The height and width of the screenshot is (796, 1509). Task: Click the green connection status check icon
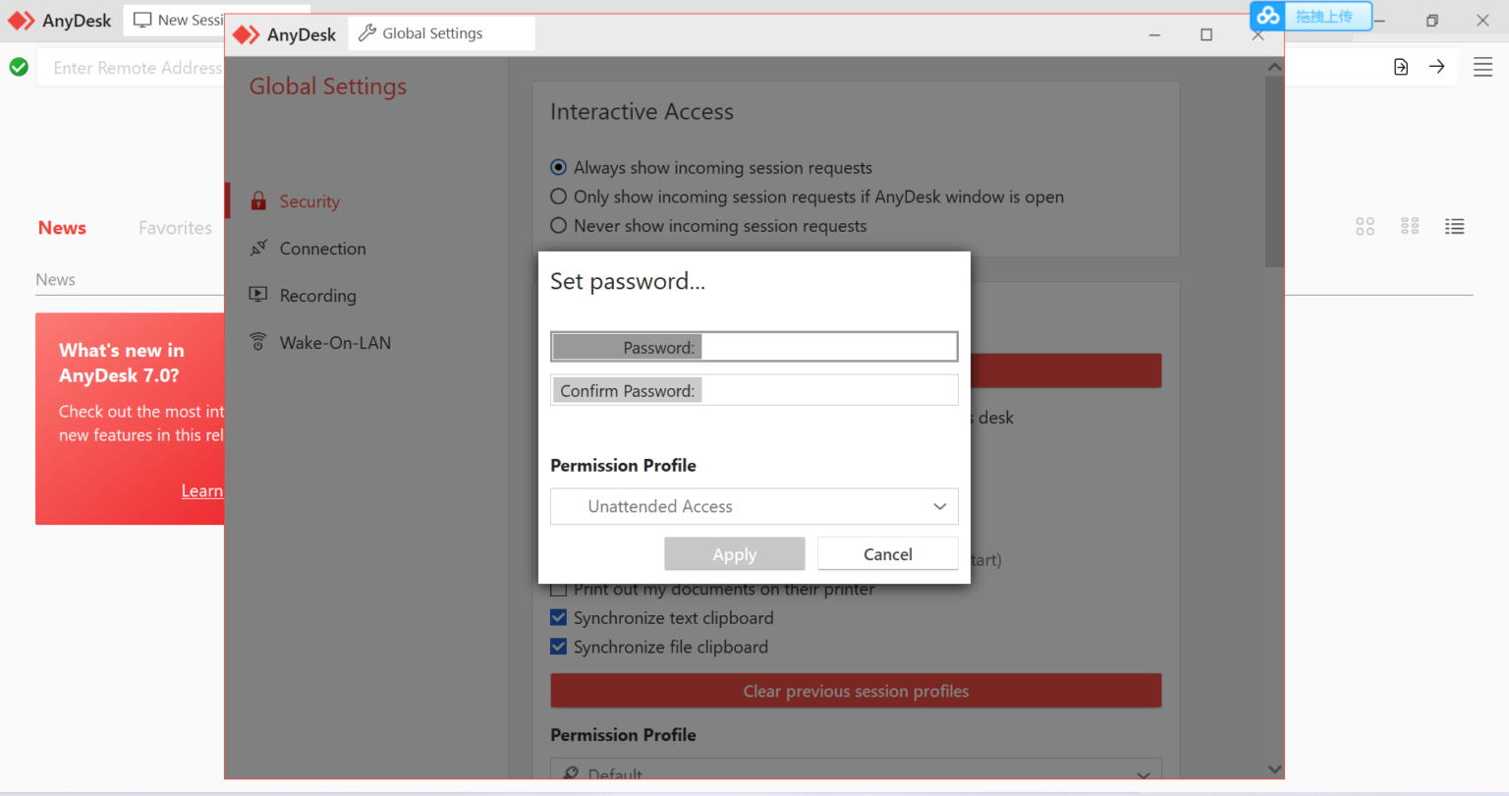(x=19, y=67)
